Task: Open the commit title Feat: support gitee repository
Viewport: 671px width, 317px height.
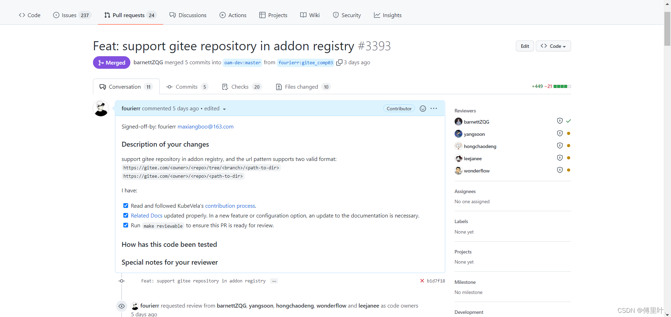Action: tap(203, 281)
